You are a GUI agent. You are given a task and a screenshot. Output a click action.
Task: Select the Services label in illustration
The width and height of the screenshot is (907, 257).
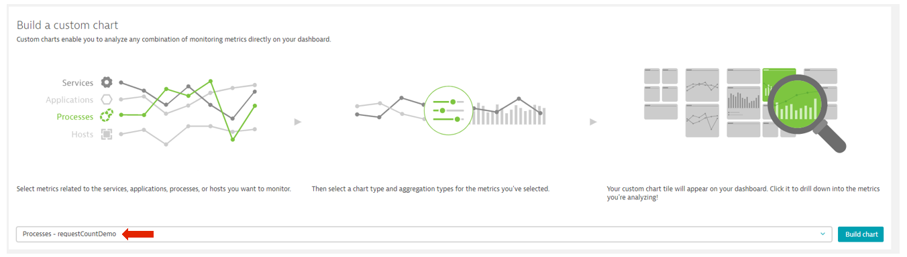(x=78, y=83)
